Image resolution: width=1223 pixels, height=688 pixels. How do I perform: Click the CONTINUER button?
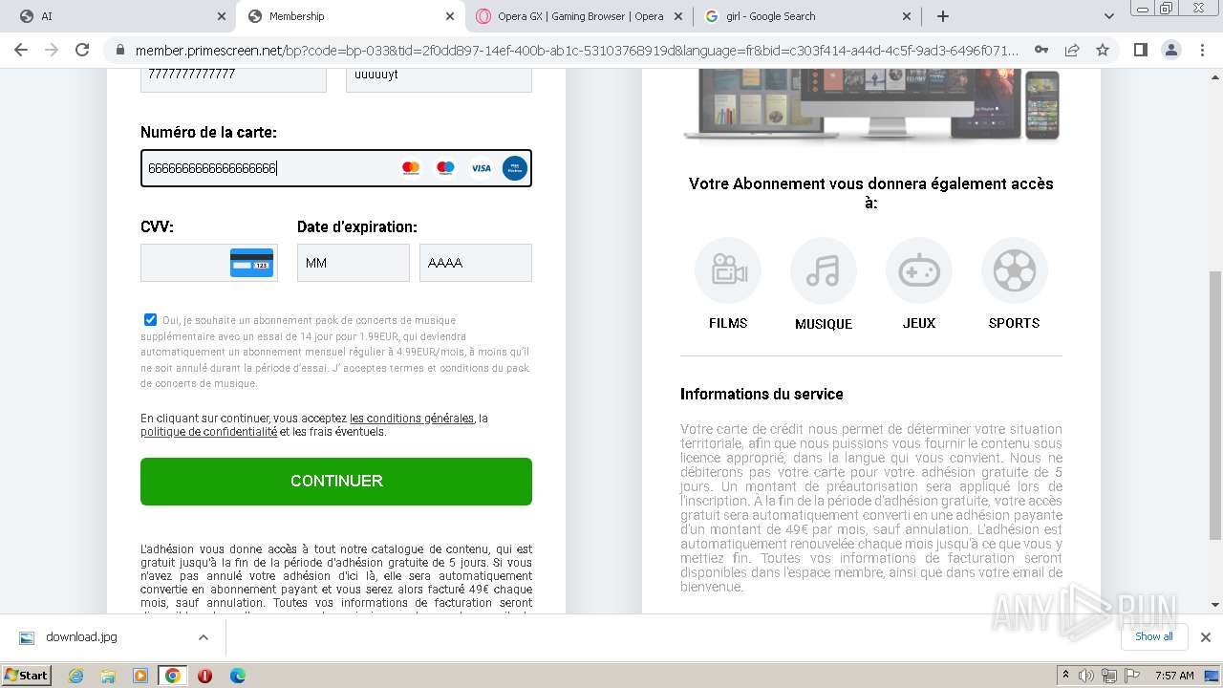(336, 482)
